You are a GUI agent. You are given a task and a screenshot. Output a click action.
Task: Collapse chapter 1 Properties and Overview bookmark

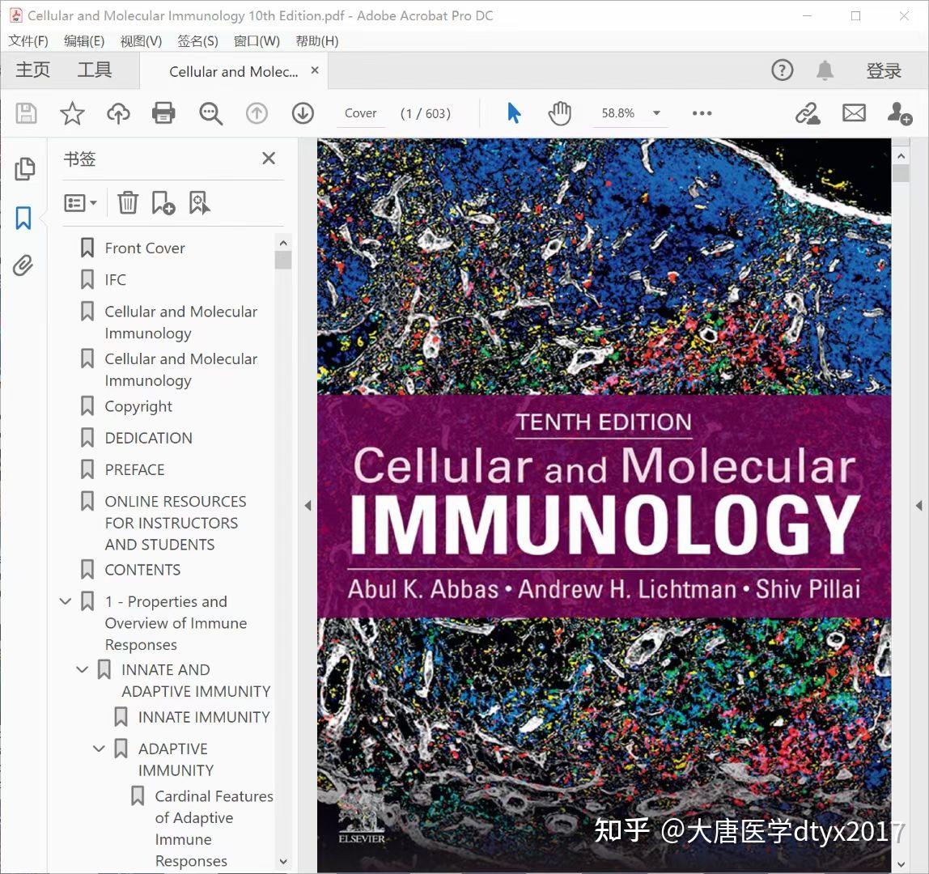pyautogui.click(x=66, y=601)
